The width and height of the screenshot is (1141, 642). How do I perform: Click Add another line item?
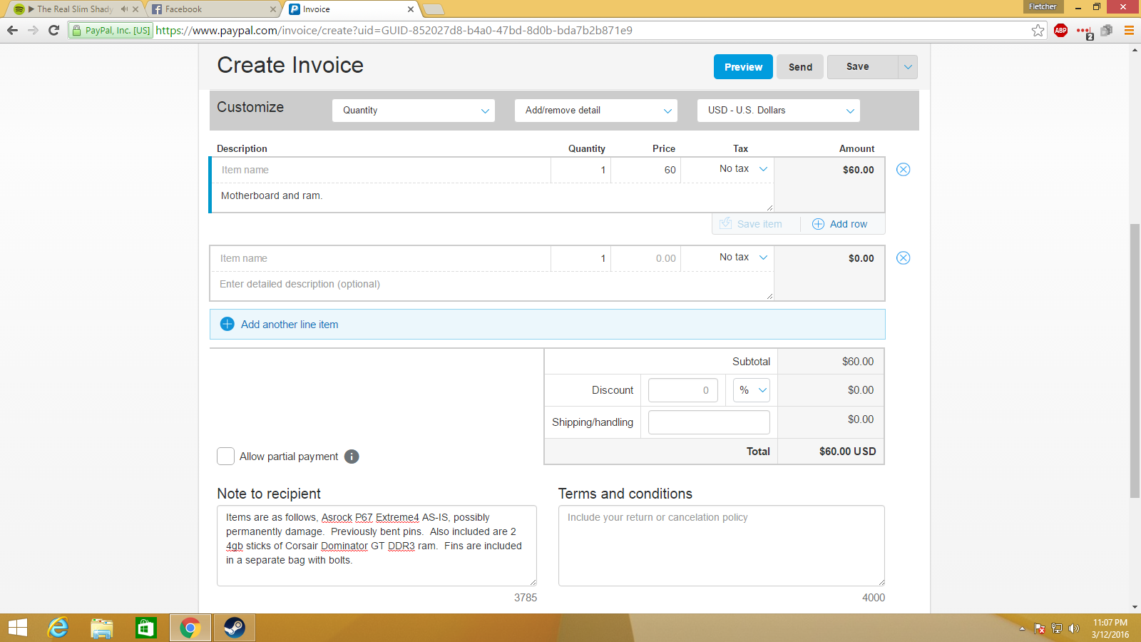tap(547, 325)
